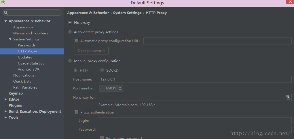Open the Android SDK settings page

(x=29, y=69)
